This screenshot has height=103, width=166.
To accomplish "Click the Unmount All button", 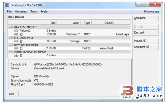I will [146, 47].
